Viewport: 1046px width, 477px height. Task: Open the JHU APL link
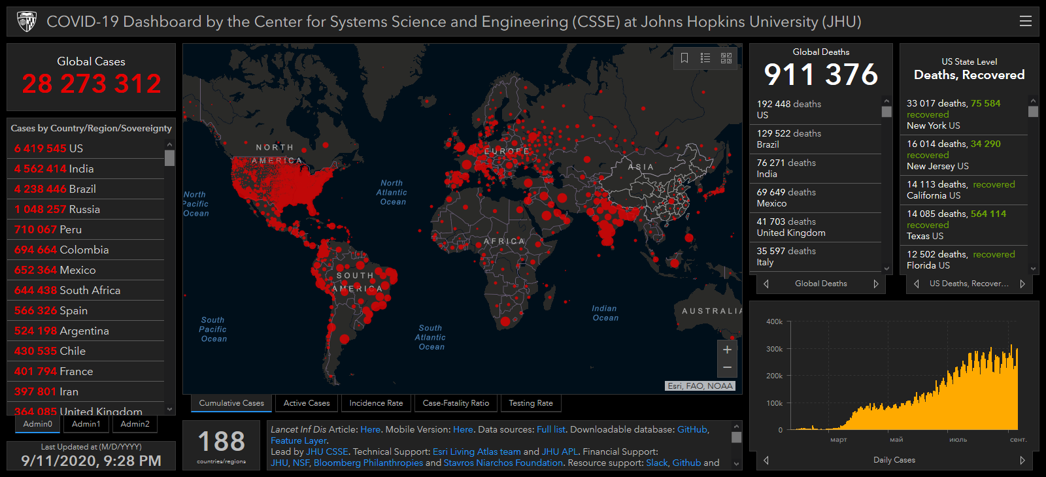560,452
